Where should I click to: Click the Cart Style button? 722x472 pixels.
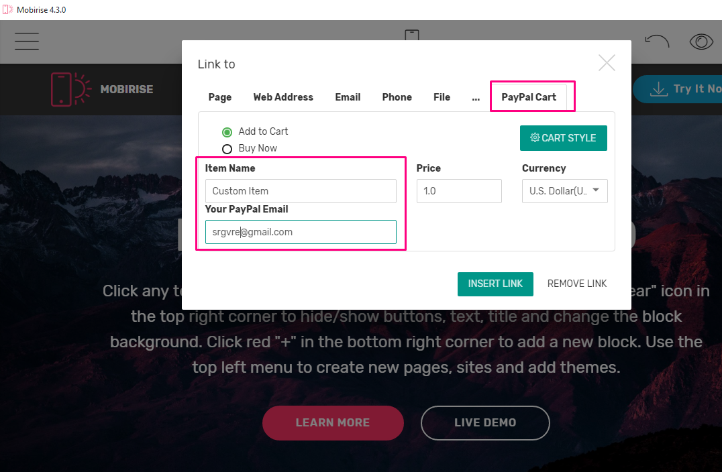(x=563, y=138)
